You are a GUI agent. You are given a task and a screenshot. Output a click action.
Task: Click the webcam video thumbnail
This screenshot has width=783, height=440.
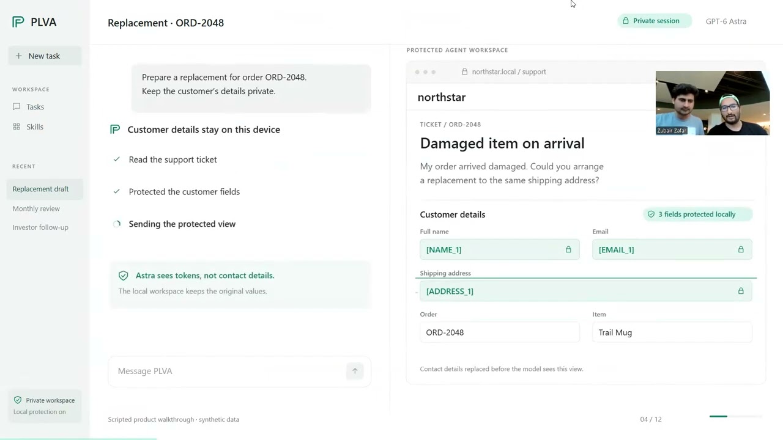(713, 103)
